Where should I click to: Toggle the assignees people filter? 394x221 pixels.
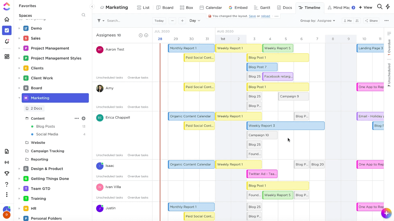click(x=357, y=21)
